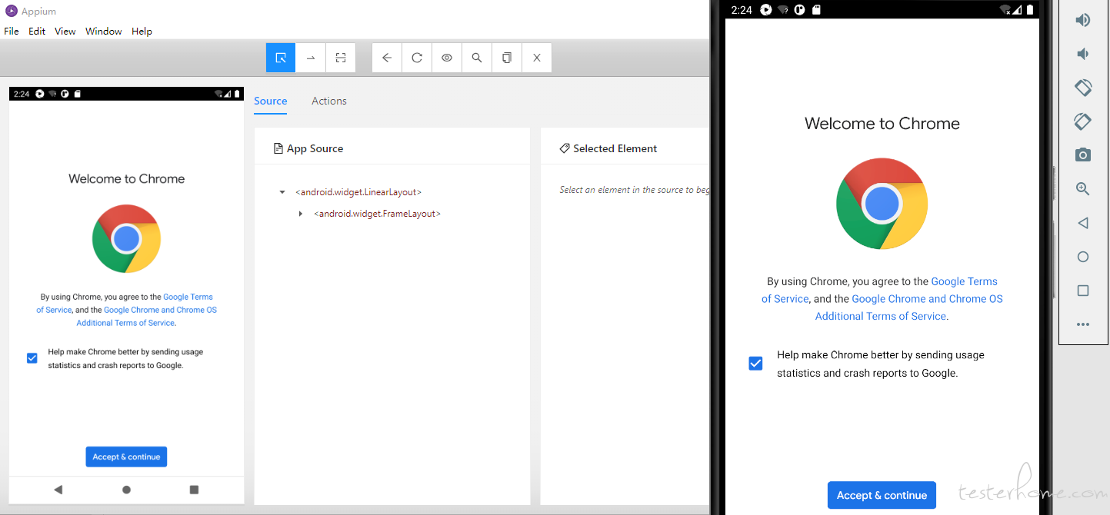1110x515 pixels.
Task: Toggle usage statistics checkbox in Appium screenshot
Action: (x=32, y=358)
